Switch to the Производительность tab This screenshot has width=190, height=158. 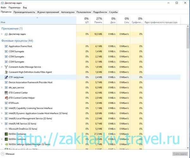click(x=24, y=12)
